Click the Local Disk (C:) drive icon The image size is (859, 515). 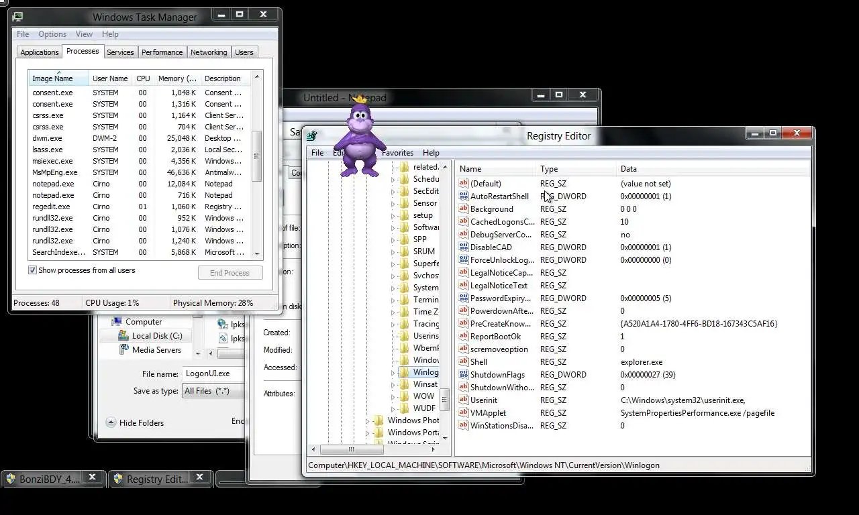(123, 336)
